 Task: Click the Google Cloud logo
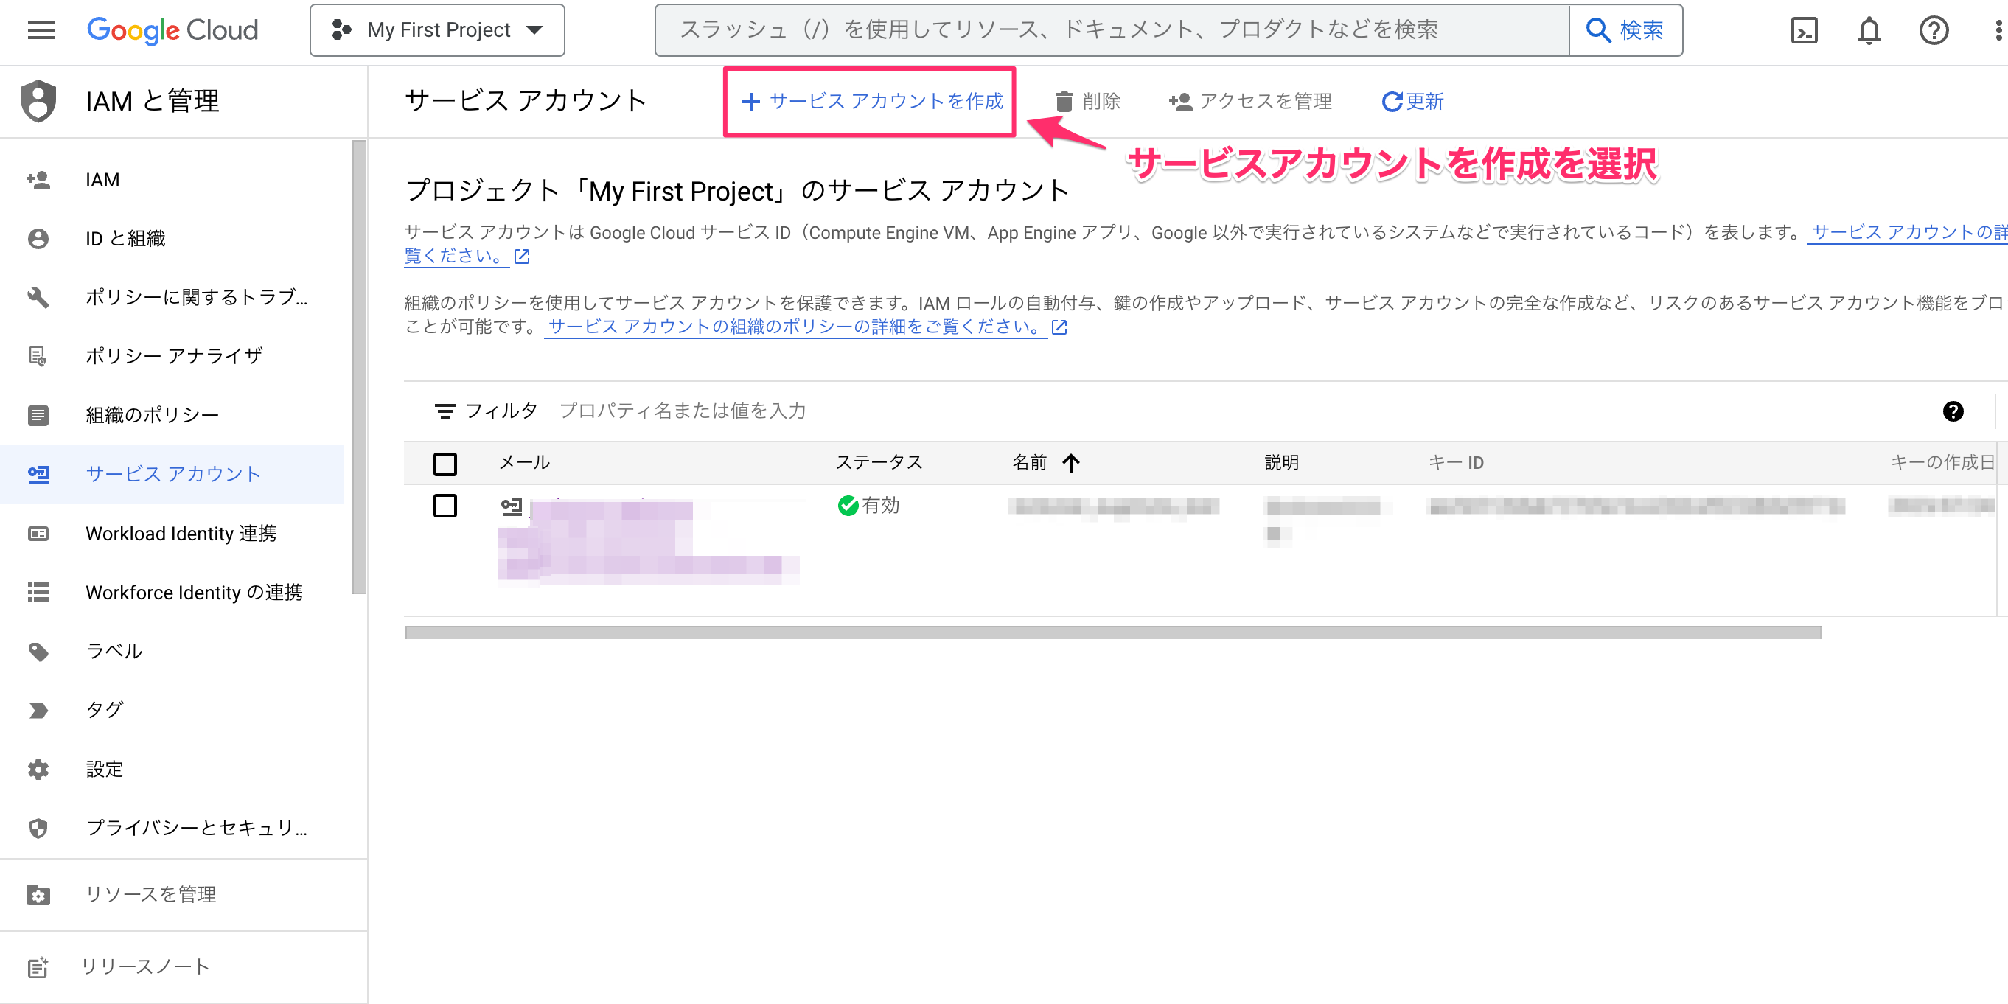pyautogui.click(x=172, y=29)
